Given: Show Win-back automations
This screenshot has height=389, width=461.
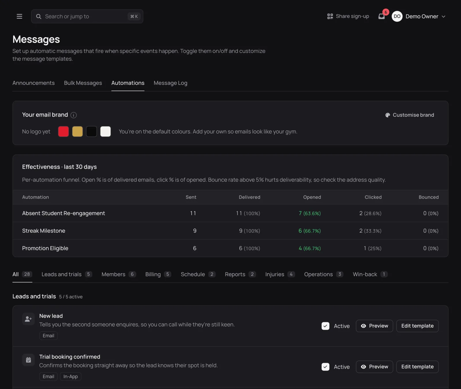Looking at the screenshot, I should 370,274.
